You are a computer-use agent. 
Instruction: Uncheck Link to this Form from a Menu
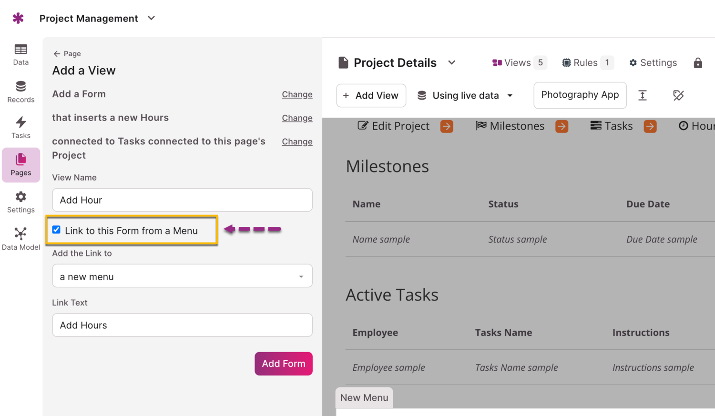[56, 230]
